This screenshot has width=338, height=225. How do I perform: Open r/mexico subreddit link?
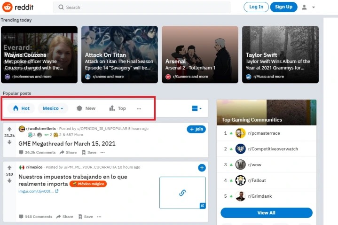pos(34,167)
